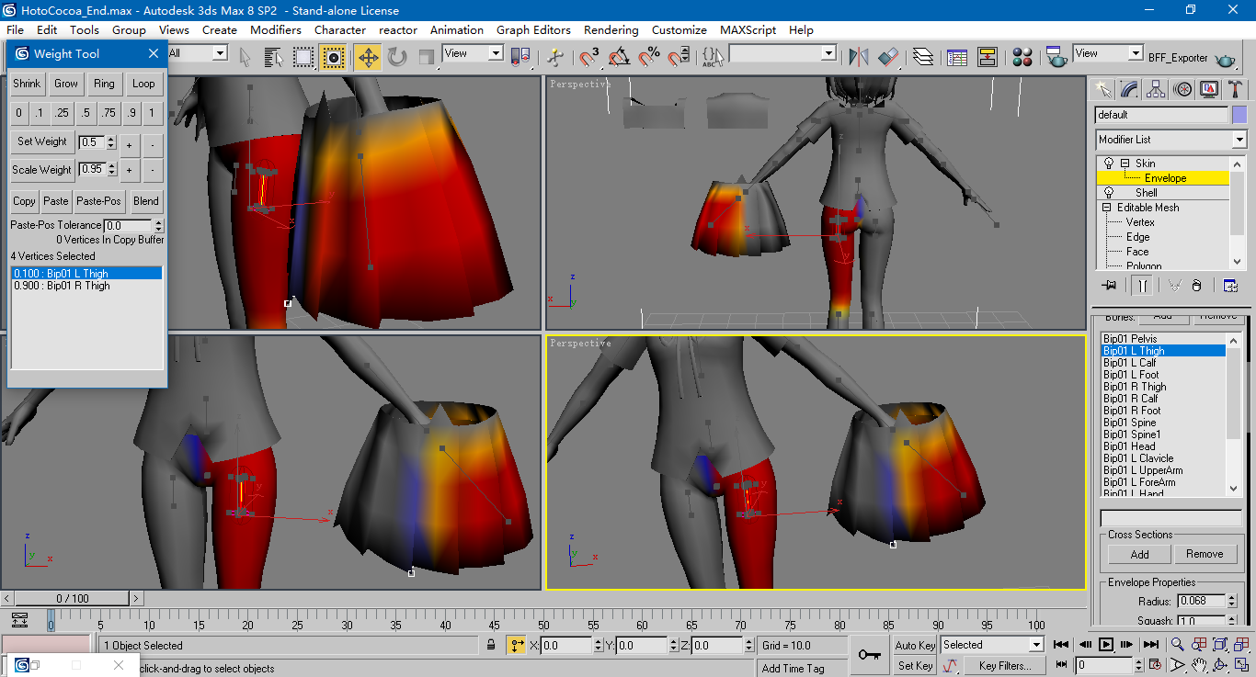Activate the Rotate tool
This screenshot has height=677, width=1256.
397,58
